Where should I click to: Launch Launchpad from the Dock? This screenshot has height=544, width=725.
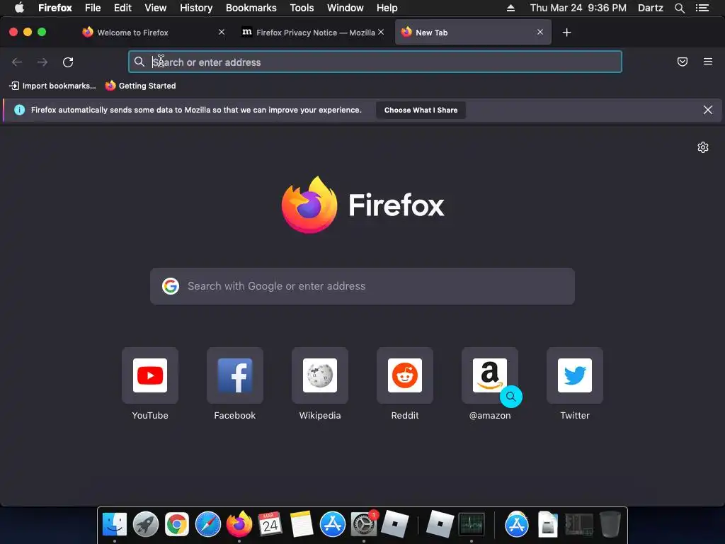[x=146, y=525]
